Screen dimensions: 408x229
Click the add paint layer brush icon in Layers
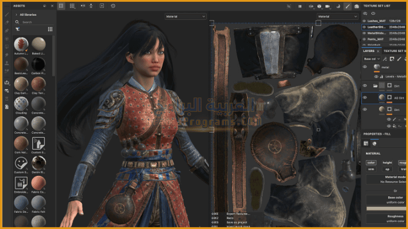[399, 59]
